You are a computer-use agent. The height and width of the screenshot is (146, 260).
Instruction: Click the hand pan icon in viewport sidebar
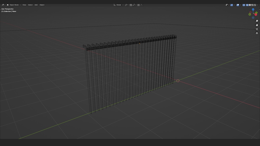tap(257, 25)
